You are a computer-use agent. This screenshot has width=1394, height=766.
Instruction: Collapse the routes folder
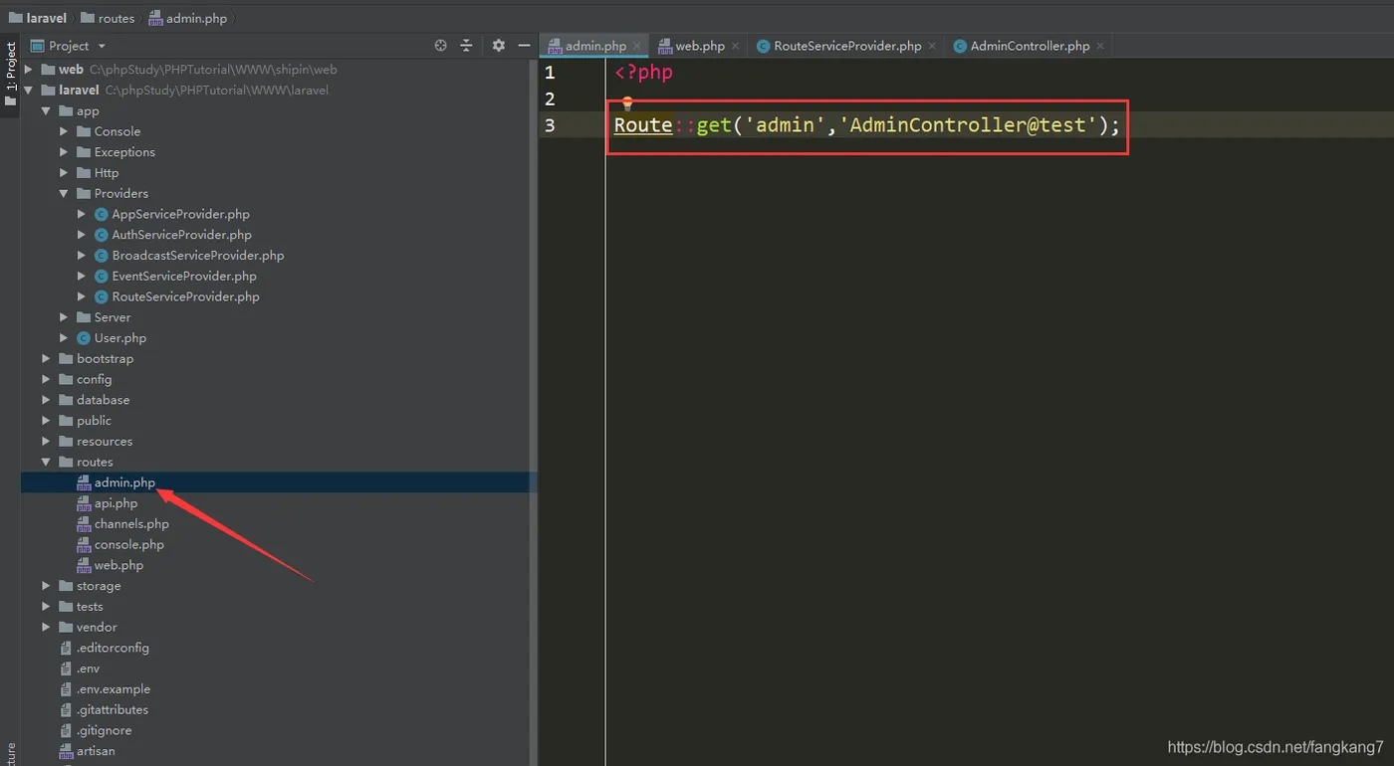[46, 463]
